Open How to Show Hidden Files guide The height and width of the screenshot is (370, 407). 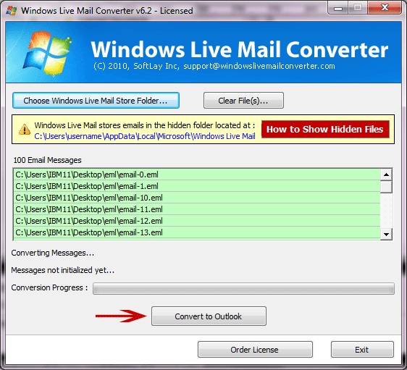click(x=325, y=129)
